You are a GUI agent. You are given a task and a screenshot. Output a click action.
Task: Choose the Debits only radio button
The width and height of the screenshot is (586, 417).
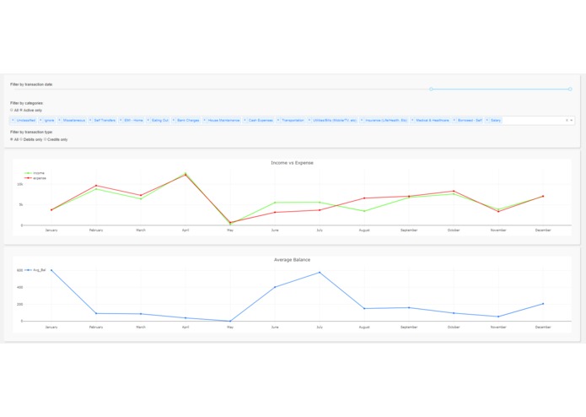[21, 139]
